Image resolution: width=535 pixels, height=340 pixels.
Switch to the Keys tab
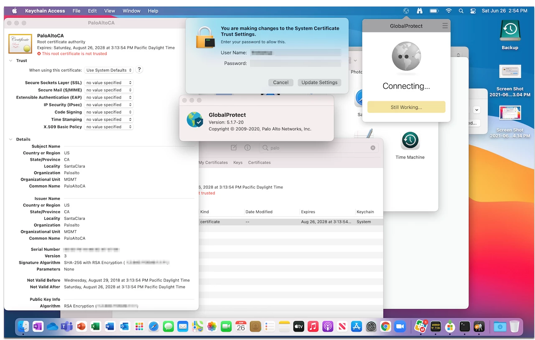pos(238,162)
